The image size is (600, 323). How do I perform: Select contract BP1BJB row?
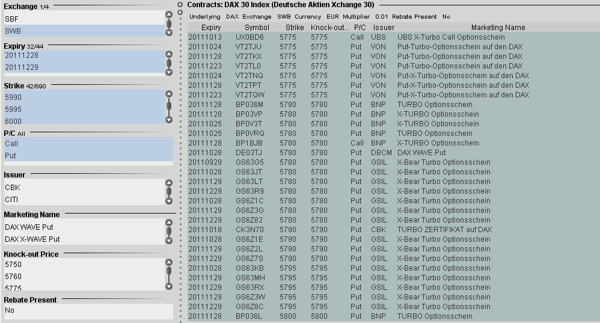(x=393, y=143)
